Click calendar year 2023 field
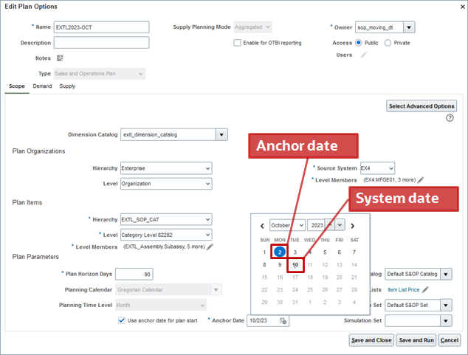The height and width of the screenshot is (355, 468). coord(317,225)
